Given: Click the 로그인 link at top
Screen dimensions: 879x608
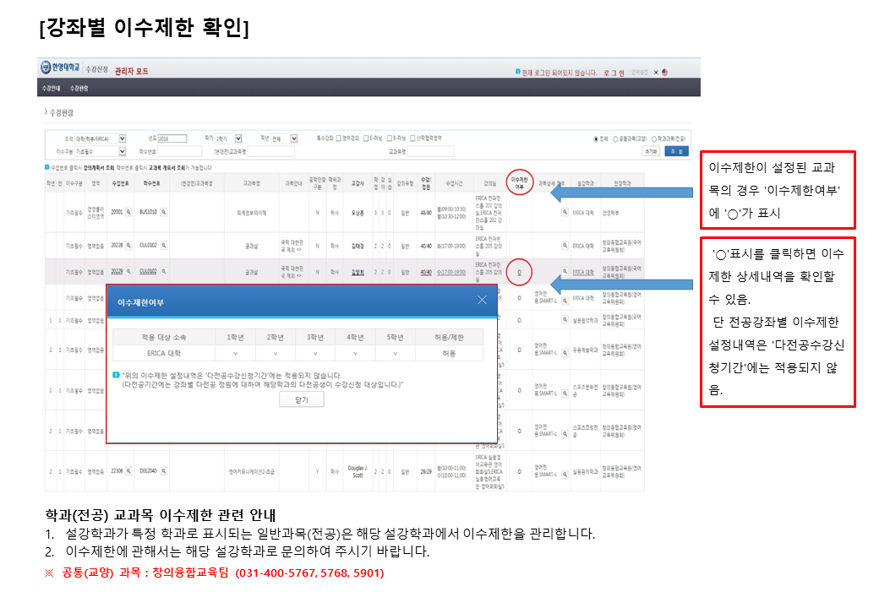Looking at the screenshot, I should pos(614,73).
